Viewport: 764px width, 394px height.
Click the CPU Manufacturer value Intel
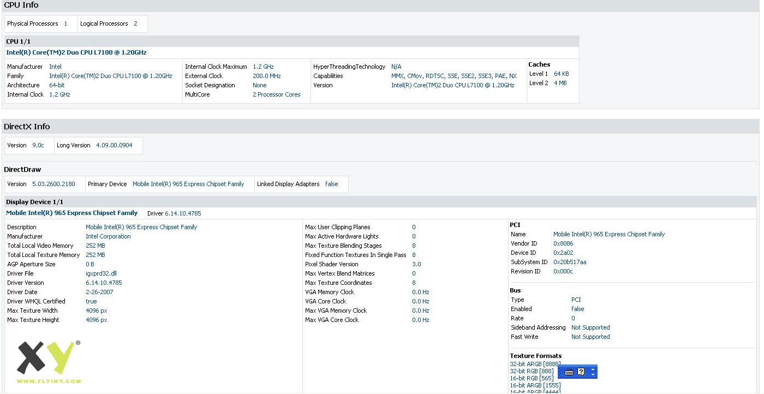point(55,67)
